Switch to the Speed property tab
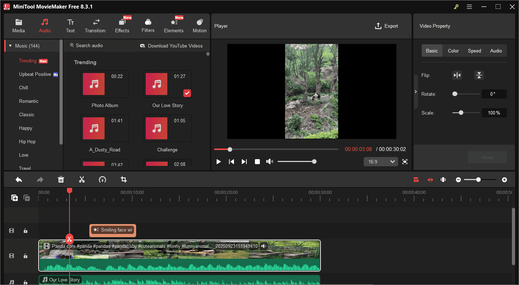Screen dimensions: 519x285 pyautogui.click(x=474, y=51)
